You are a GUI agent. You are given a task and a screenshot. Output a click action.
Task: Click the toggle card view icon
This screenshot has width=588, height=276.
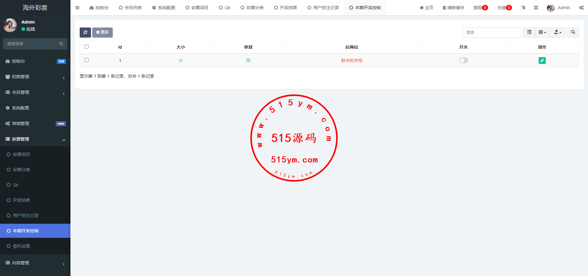[x=529, y=32]
